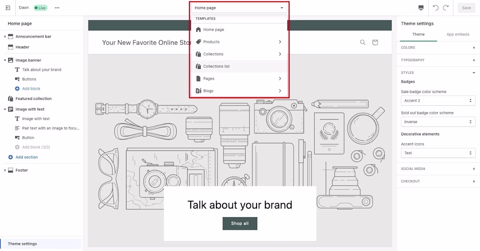Image resolution: width=480 pixels, height=251 pixels.
Task: Expand the Products submenu chevron
Action: click(280, 41)
